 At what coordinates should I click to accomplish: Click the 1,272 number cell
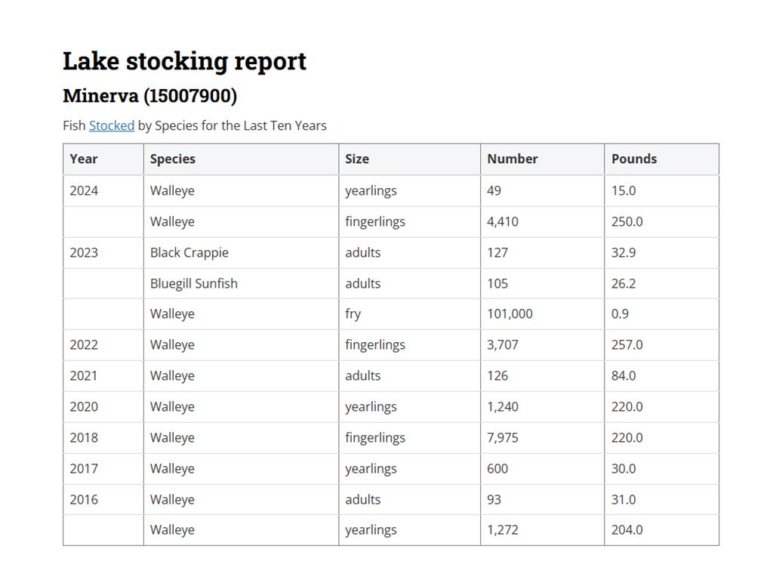point(503,529)
